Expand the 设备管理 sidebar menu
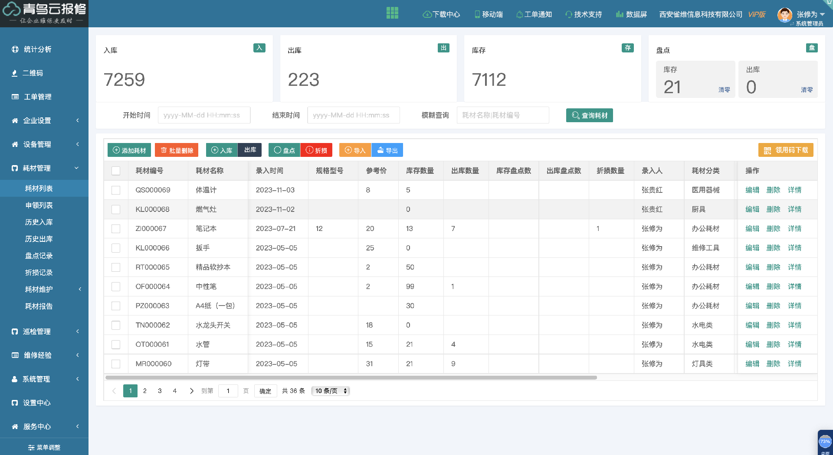The height and width of the screenshot is (455, 833). (44, 144)
